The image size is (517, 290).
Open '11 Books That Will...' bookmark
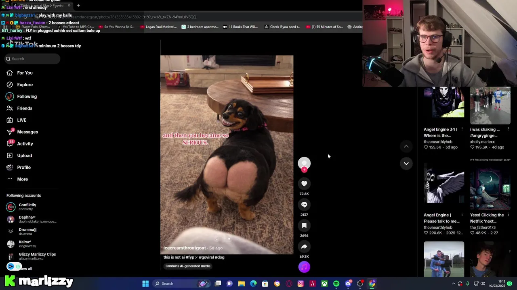coord(240,27)
